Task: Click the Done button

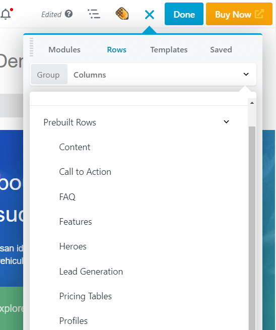Action: [184, 14]
